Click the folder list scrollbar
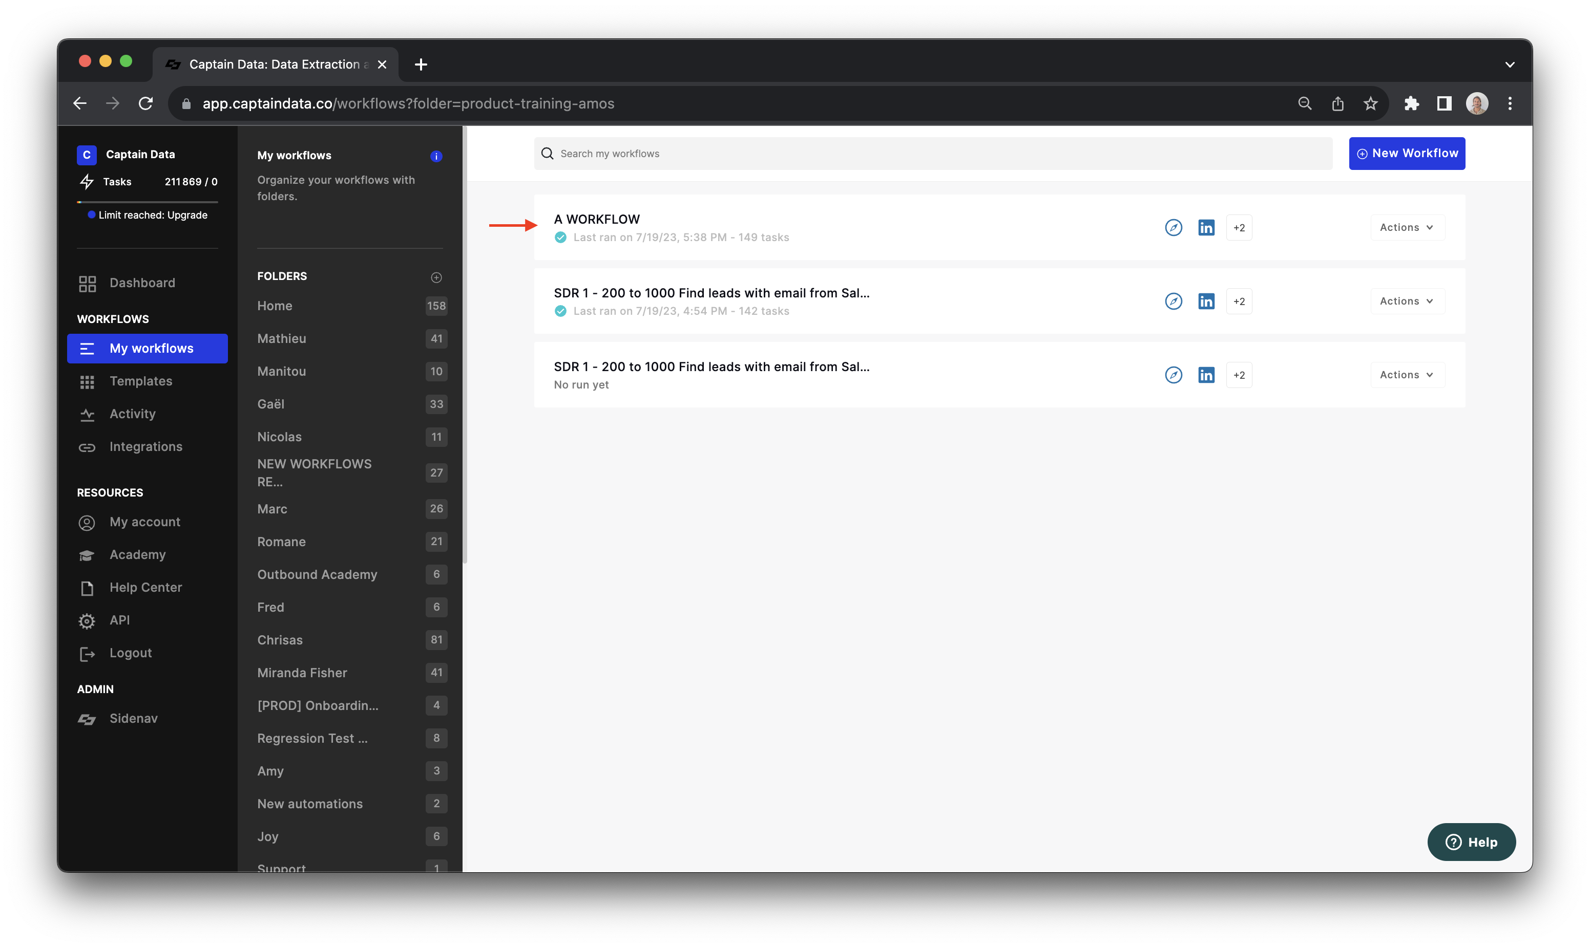The image size is (1590, 948). 465,345
